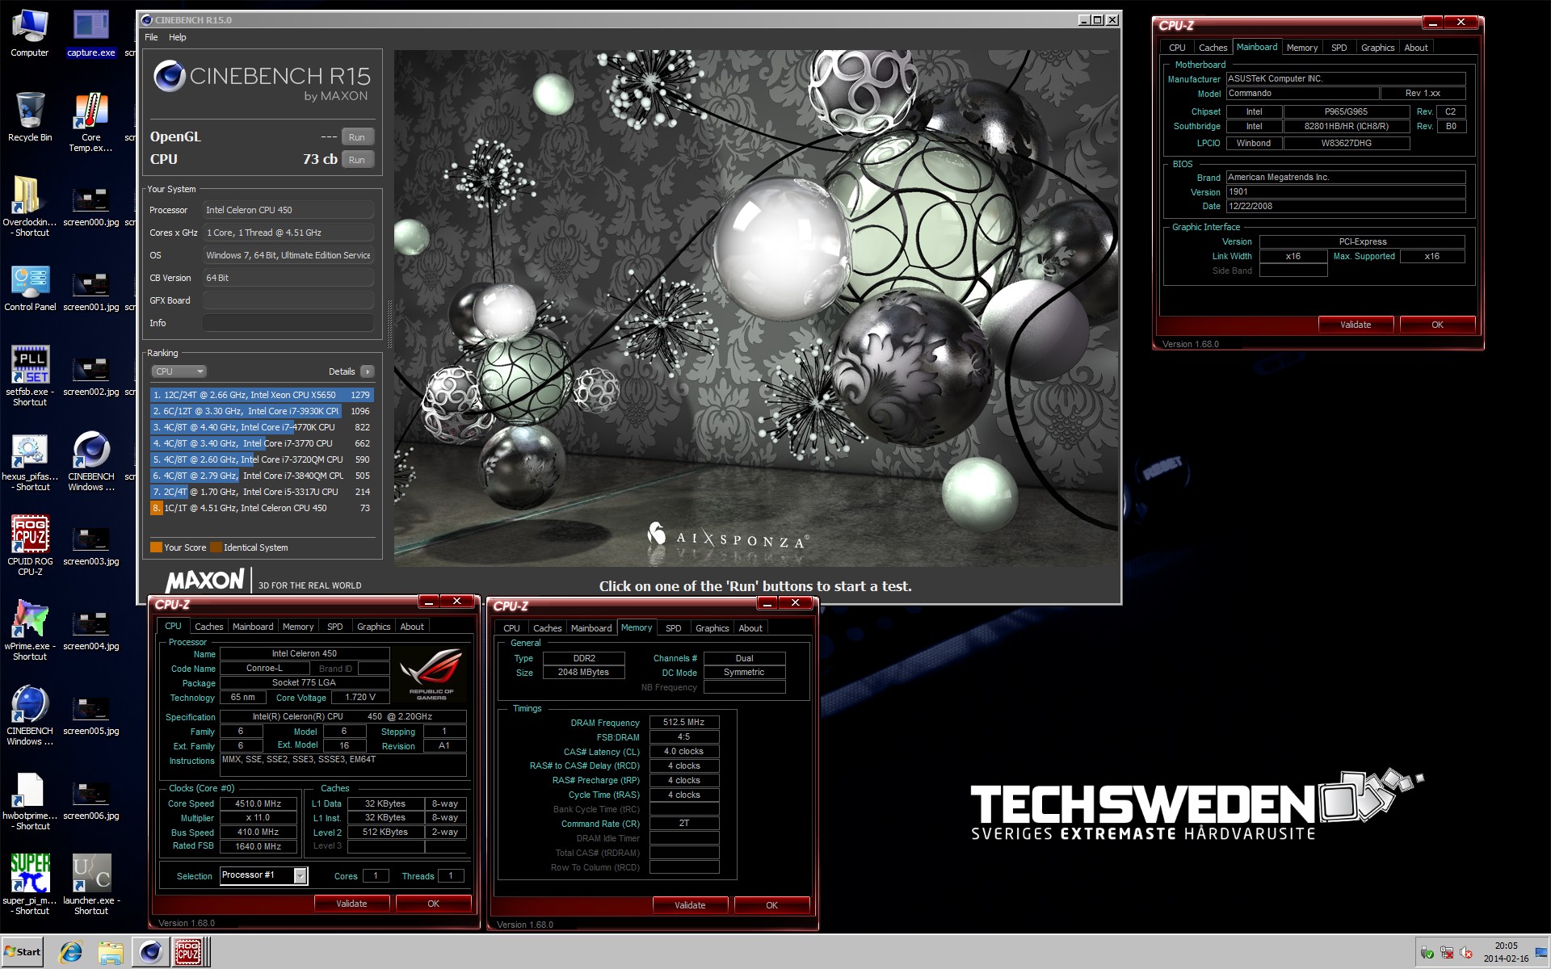Open About tab in CPU-Z Memory window
Screen dimensions: 1551x969
click(x=750, y=628)
